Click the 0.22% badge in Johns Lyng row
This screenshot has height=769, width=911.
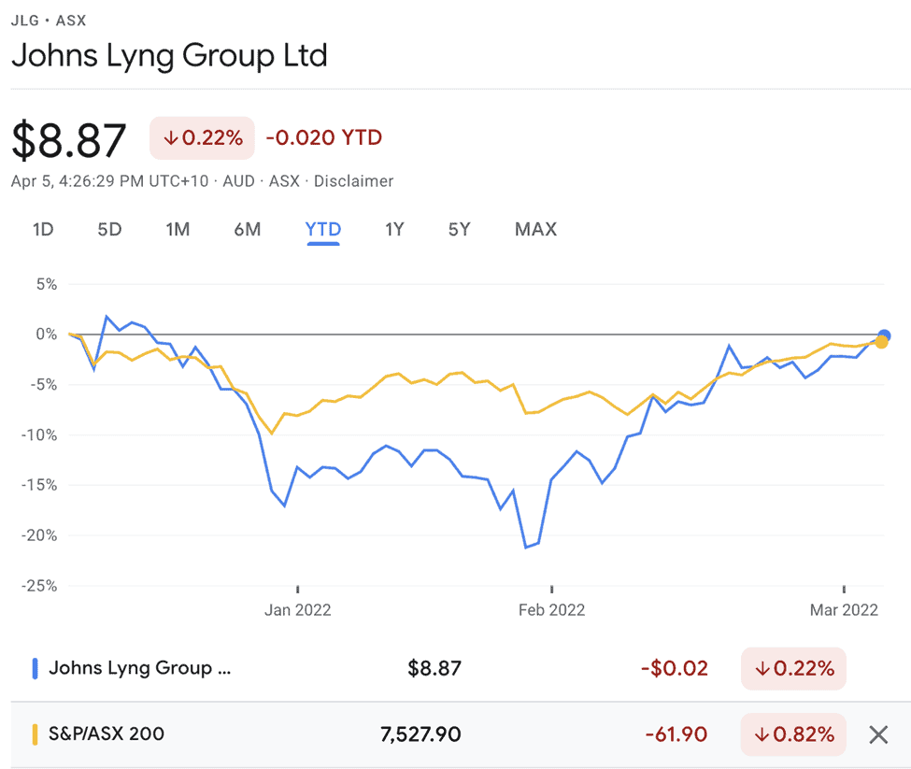click(x=793, y=668)
